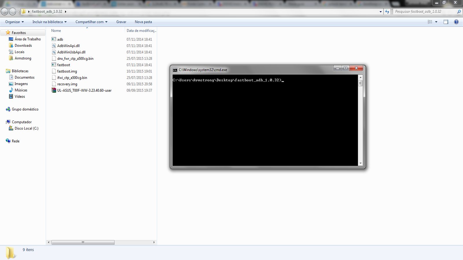The width and height of the screenshot is (463, 260).
Task: Select dnx_fwr_ctp_a500cg.bin file icon
Action: 54,58
